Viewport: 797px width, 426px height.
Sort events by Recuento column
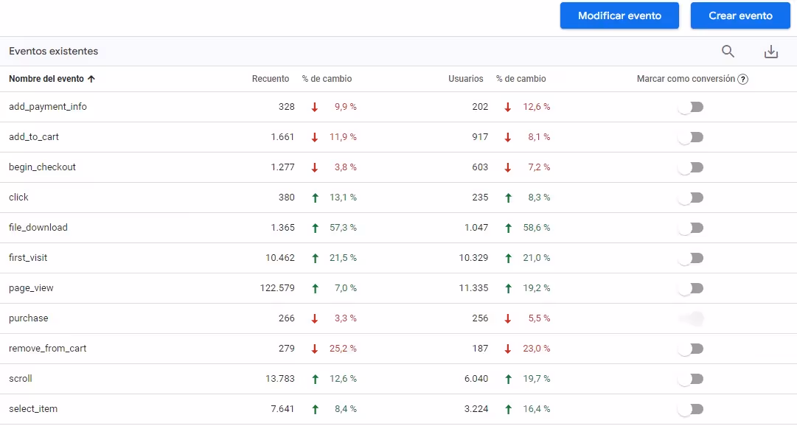[271, 79]
